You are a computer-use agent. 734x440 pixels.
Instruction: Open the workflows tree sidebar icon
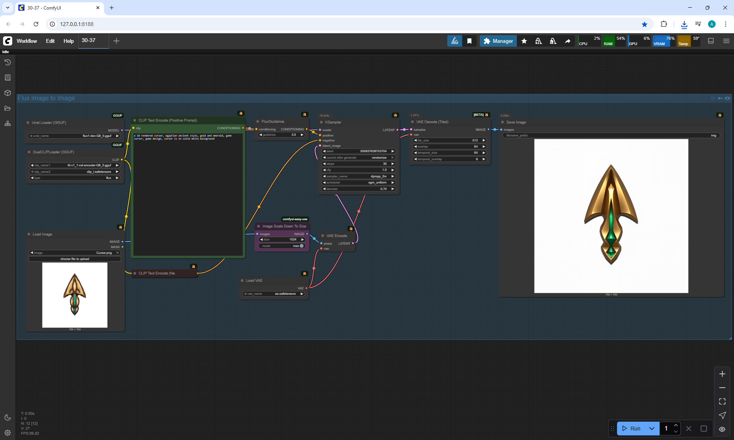pyautogui.click(x=8, y=123)
